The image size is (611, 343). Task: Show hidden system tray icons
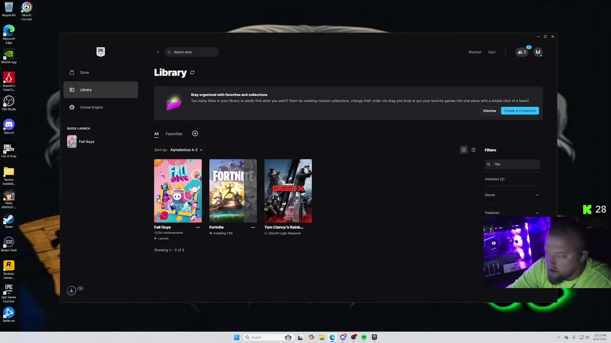559,337
